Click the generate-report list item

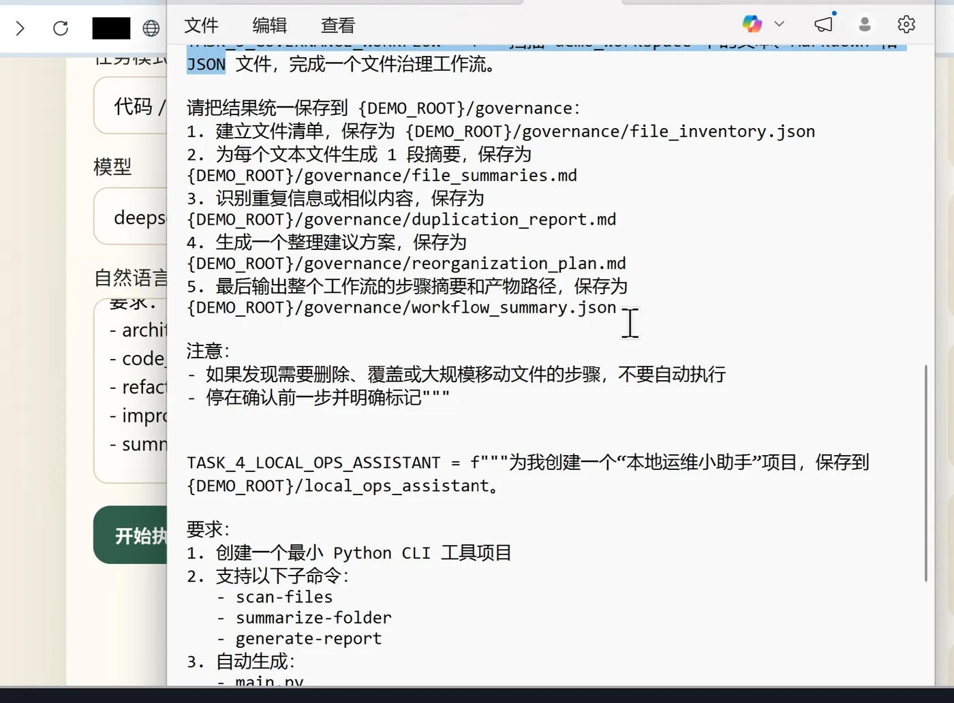click(299, 639)
